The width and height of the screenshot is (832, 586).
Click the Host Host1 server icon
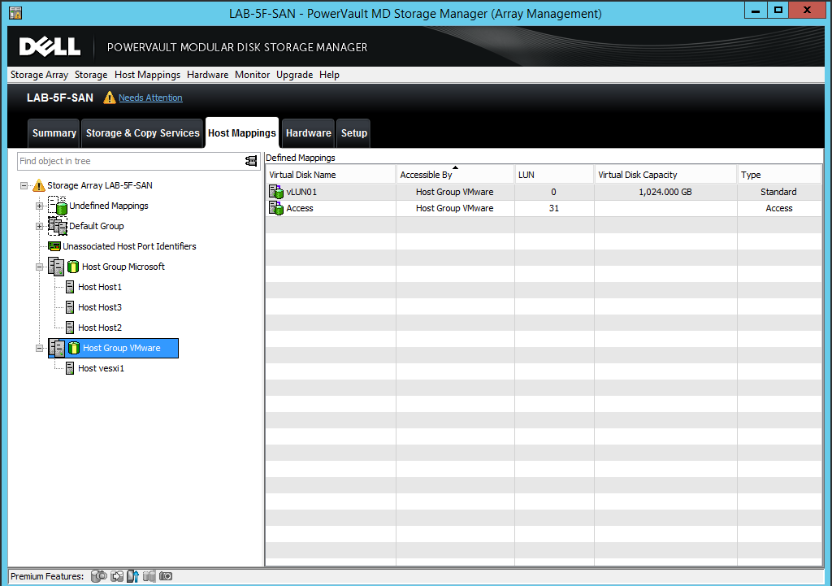70,287
